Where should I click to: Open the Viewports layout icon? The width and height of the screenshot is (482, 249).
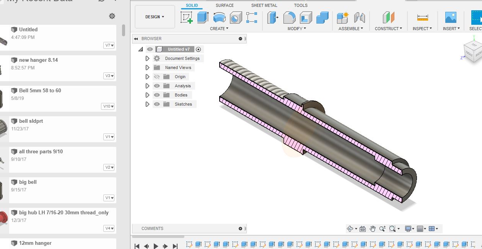432,229
